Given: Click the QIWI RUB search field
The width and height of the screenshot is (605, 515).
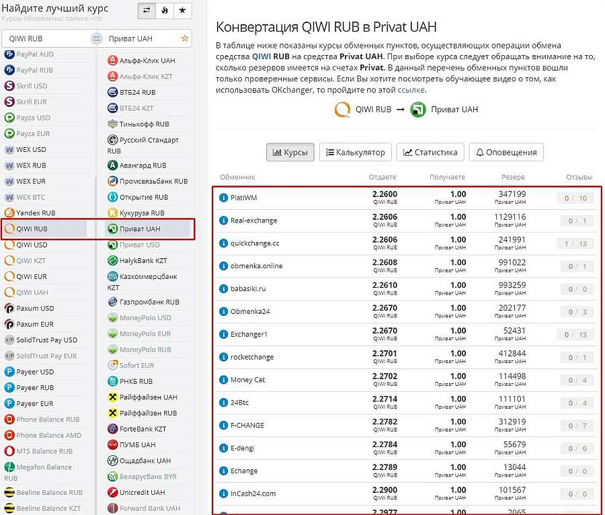Looking at the screenshot, I should 47,38.
